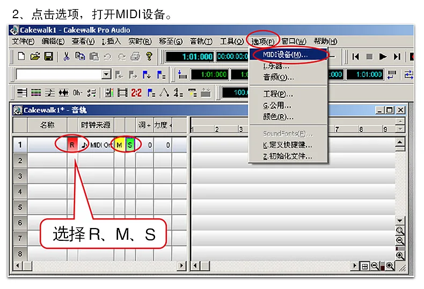
Task: Create a new project with the New icon
Action: coord(21,56)
